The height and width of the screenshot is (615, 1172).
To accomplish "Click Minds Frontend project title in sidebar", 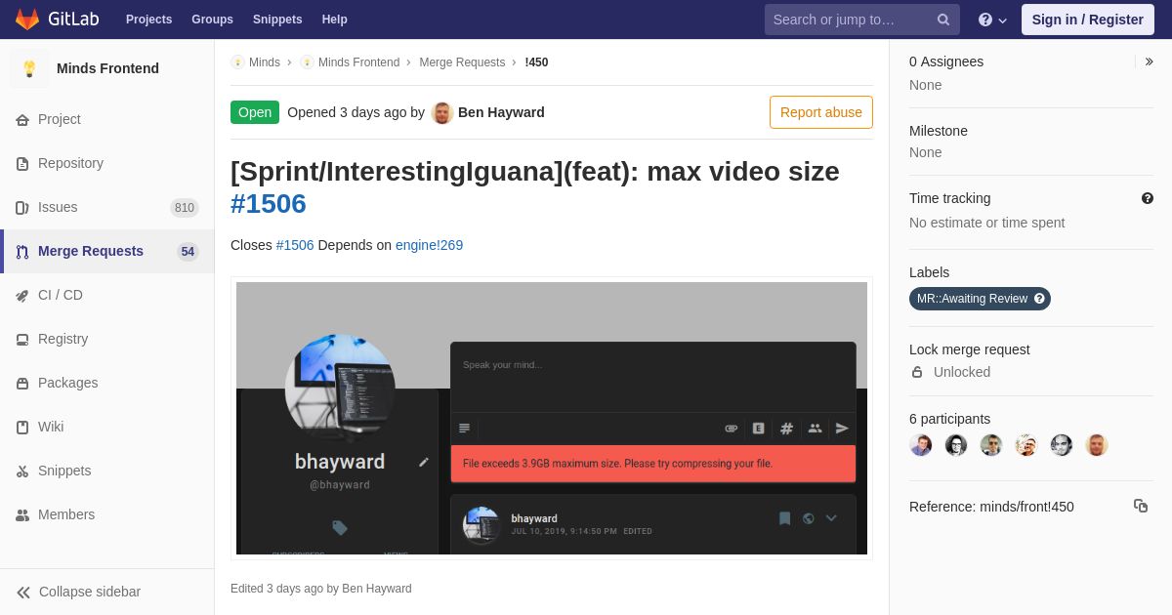I will pyautogui.click(x=107, y=68).
